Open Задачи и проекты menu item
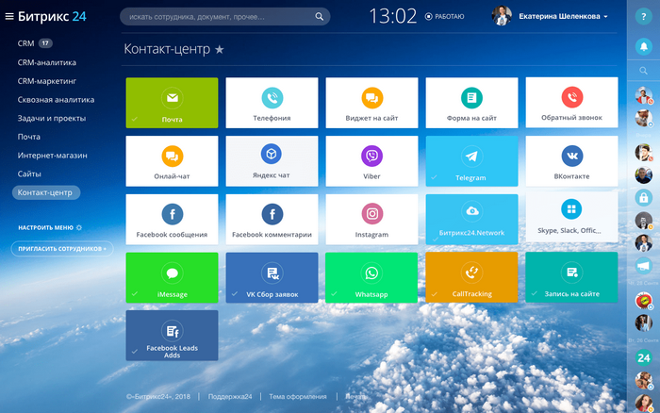 (52, 118)
